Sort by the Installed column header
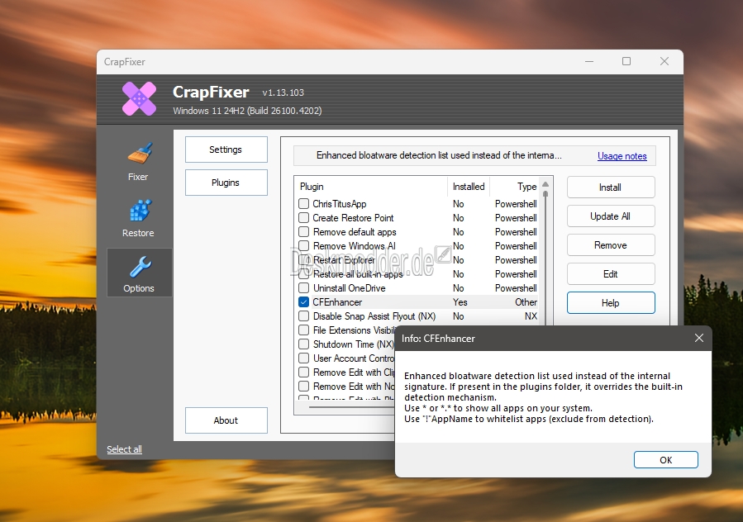 tap(468, 187)
